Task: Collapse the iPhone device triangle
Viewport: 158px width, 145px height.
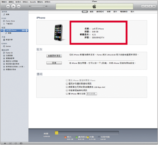Action: pyautogui.click(x=2, y=30)
